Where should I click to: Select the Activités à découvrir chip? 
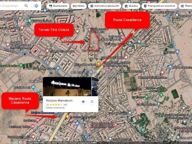click(104, 6)
